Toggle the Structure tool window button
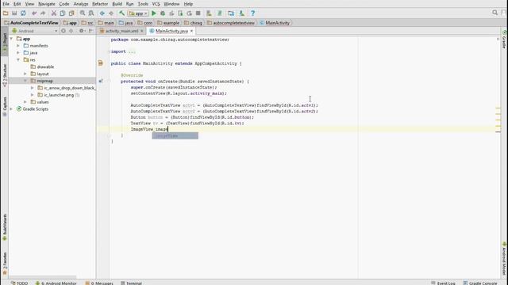Image resolution: width=508 pixels, height=285 pixels. coord(5,76)
